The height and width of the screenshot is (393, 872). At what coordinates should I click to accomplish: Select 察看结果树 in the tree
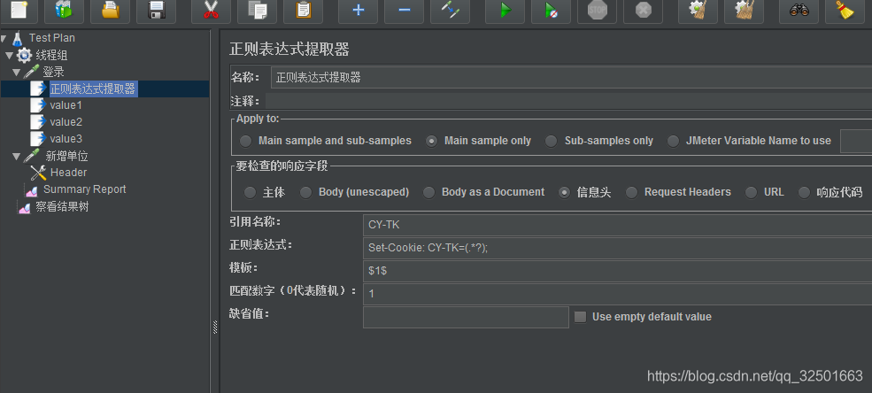(62, 207)
